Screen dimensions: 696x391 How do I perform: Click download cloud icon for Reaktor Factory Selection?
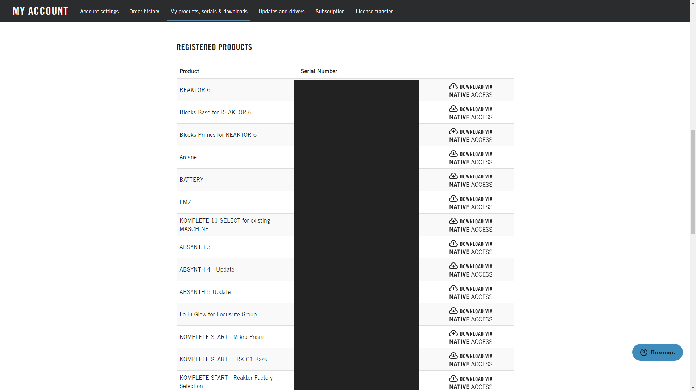coord(453,378)
